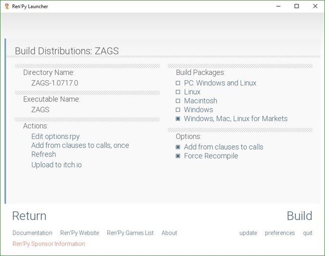Viewport: 325px width, 256px height.
Task: Choose Upload to itch.io
Action: (x=56, y=165)
